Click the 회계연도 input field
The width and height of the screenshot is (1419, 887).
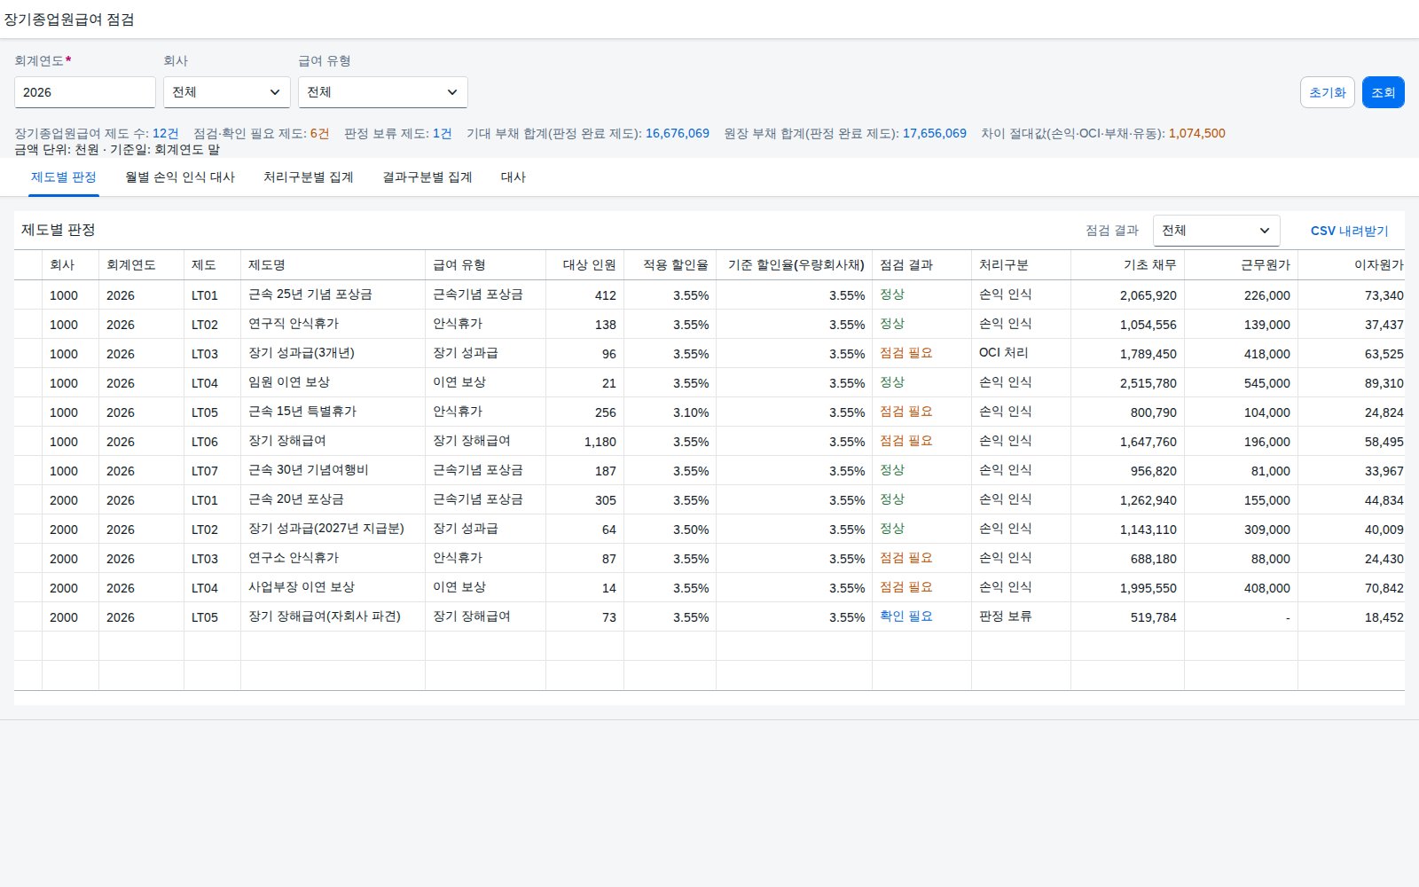[85, 92]
